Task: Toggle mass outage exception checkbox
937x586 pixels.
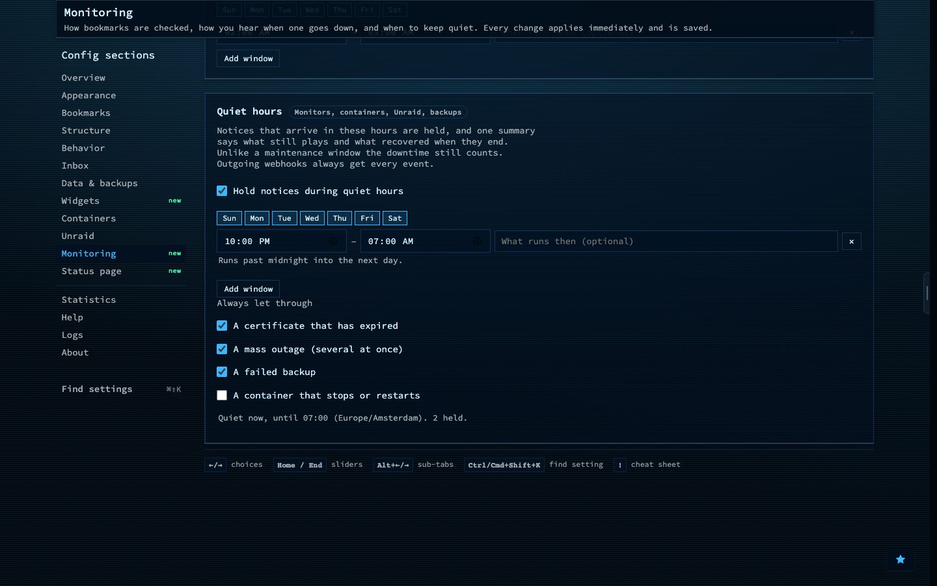Action: (x=222, y=349)
